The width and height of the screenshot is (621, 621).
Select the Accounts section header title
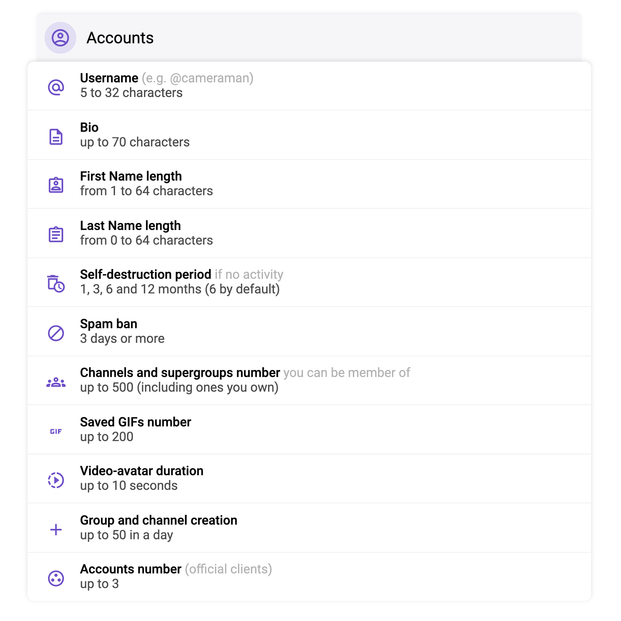tap(120, 38)
